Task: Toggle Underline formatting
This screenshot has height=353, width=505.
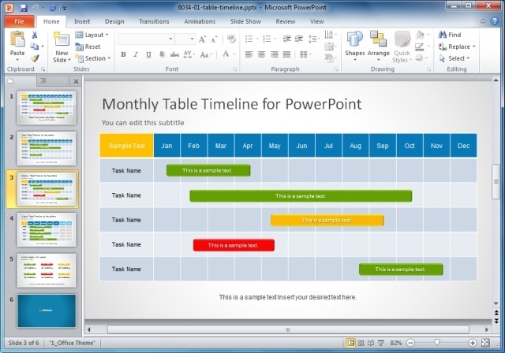Action: (148, 54)
